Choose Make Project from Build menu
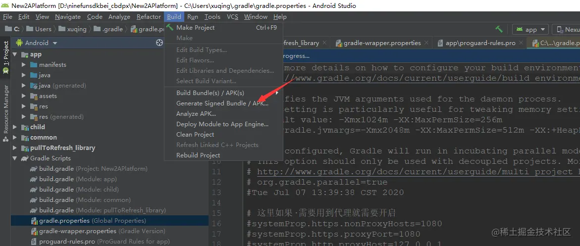 [x=223, y=27]
